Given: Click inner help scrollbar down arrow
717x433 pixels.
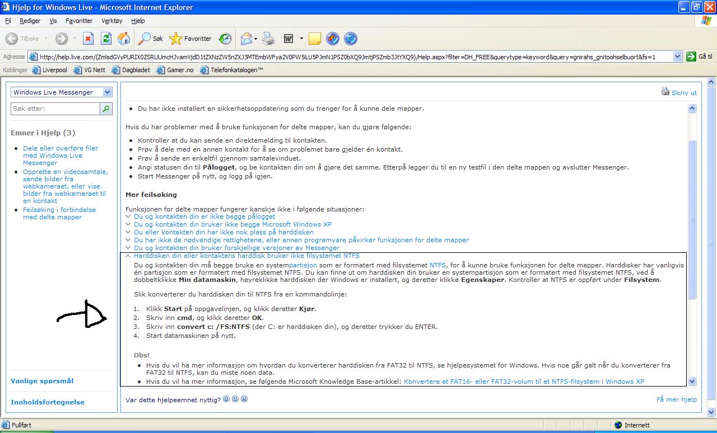Looking at the screenshot, I should click(x=692, y=381).
